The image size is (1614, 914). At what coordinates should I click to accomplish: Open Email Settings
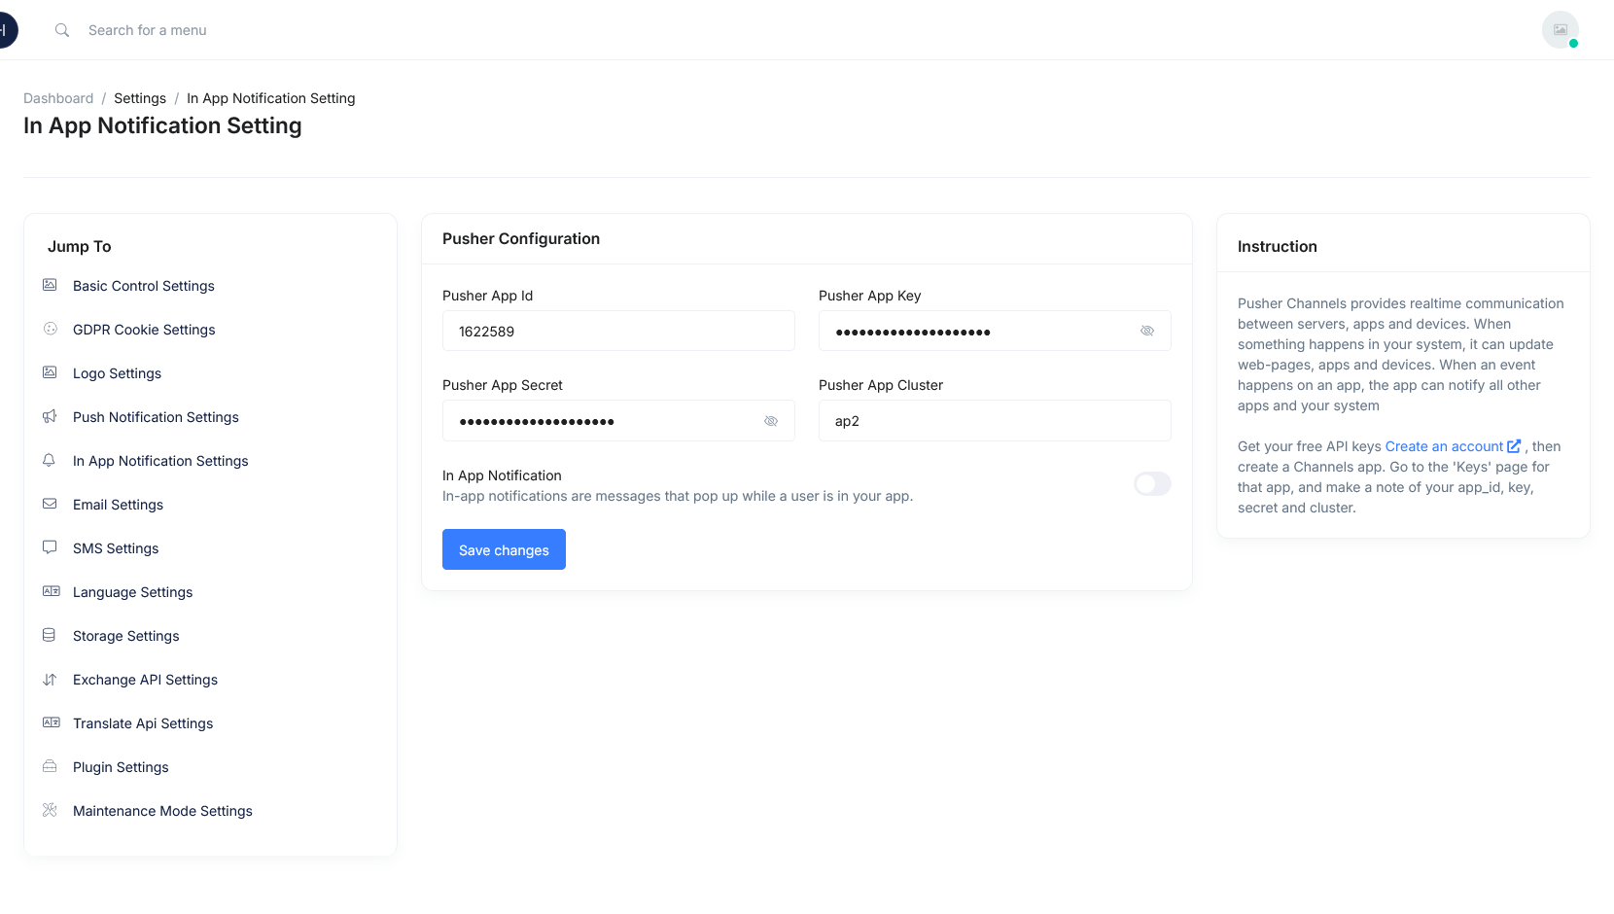pyautogui.click(x=118, y=505)
